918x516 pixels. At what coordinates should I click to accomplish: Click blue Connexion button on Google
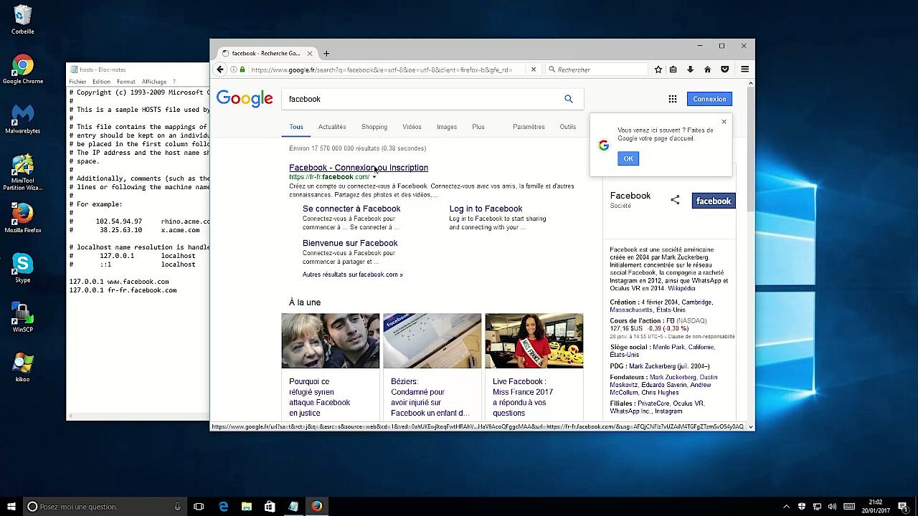pyautogui.click(x=709, y=99)
